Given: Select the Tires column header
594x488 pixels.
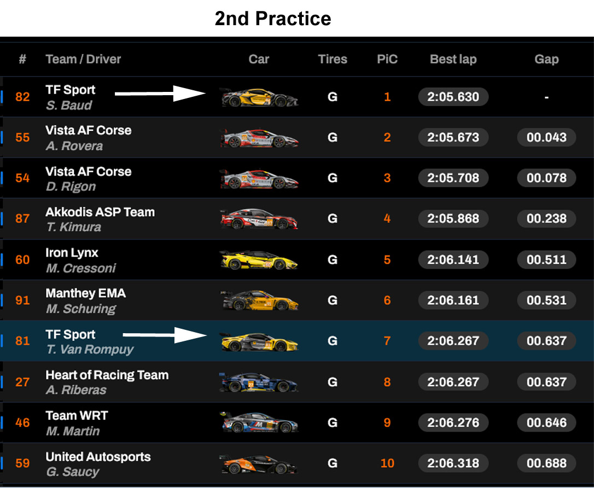Looking at the screenshot, I should pyautogui.click(x=333, y=59).
